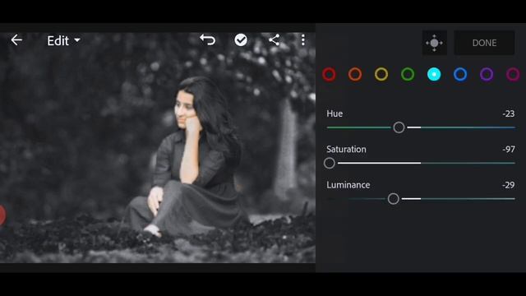This screenshot has height=296, width=526.
Task: Click the Luminance slider handle
Action: pos(393,199)
